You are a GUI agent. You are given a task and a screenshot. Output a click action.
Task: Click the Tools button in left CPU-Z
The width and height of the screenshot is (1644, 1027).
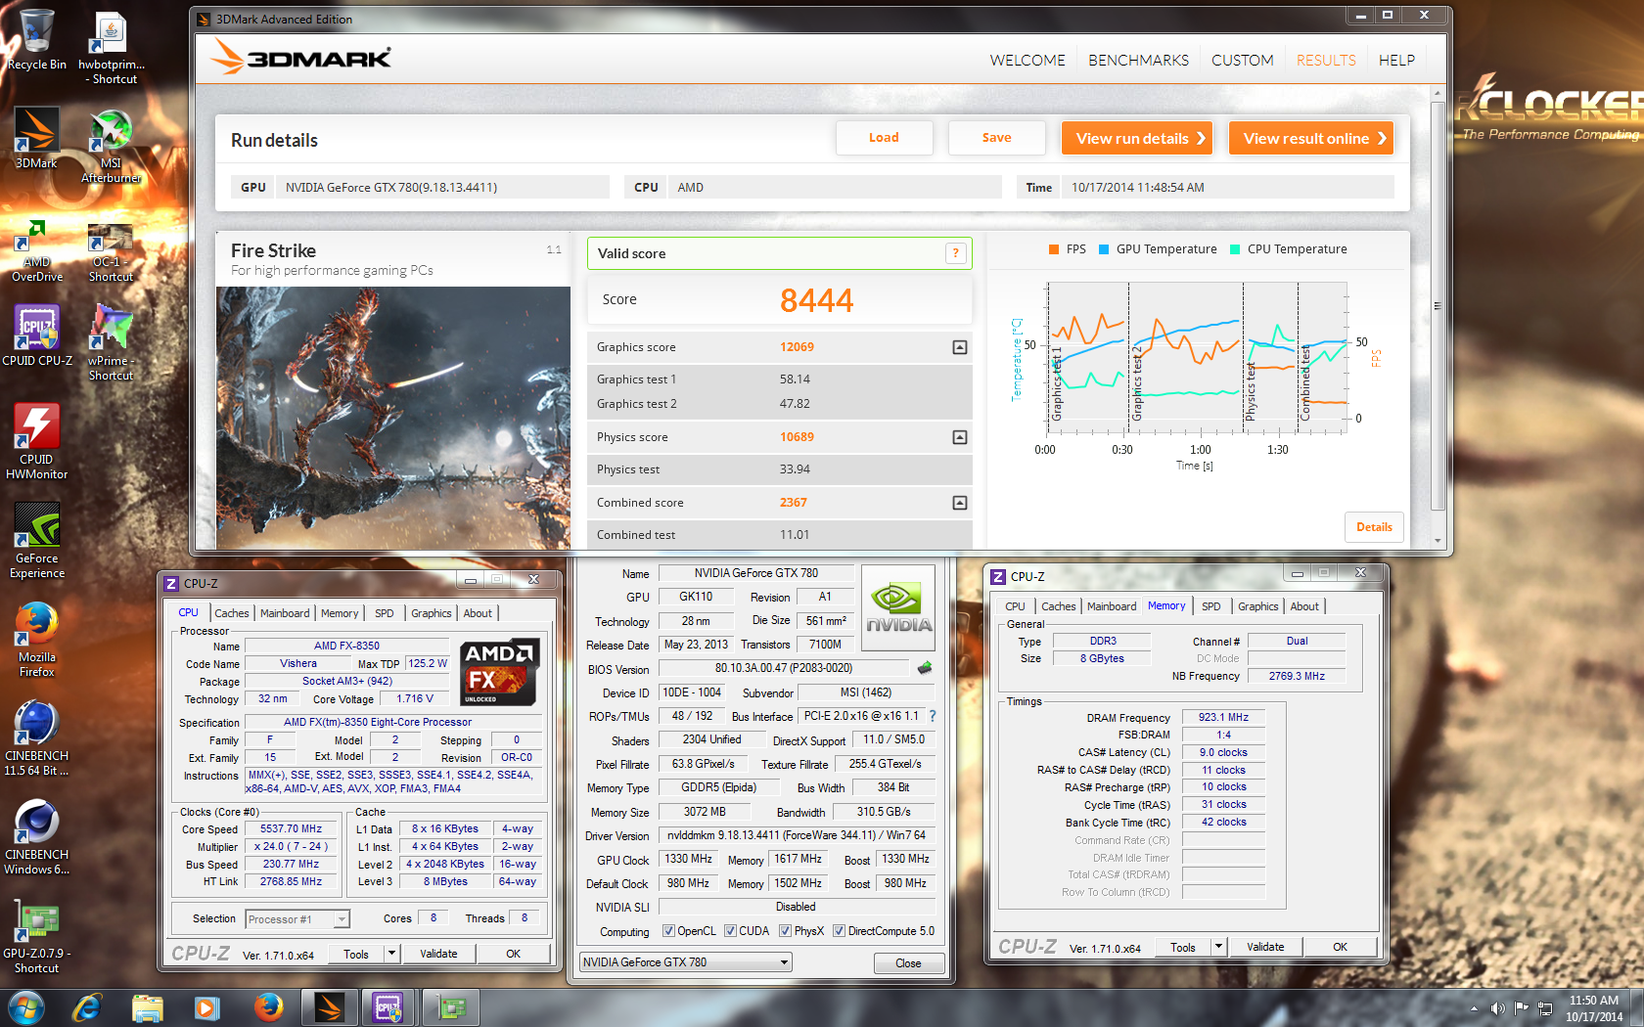[x=356, y=954]
